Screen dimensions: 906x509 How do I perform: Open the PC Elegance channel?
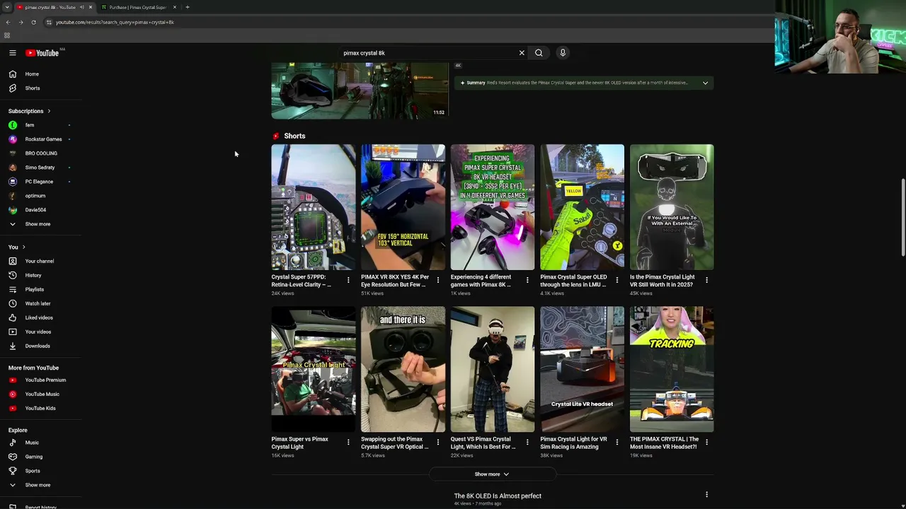tap(40, 182)
